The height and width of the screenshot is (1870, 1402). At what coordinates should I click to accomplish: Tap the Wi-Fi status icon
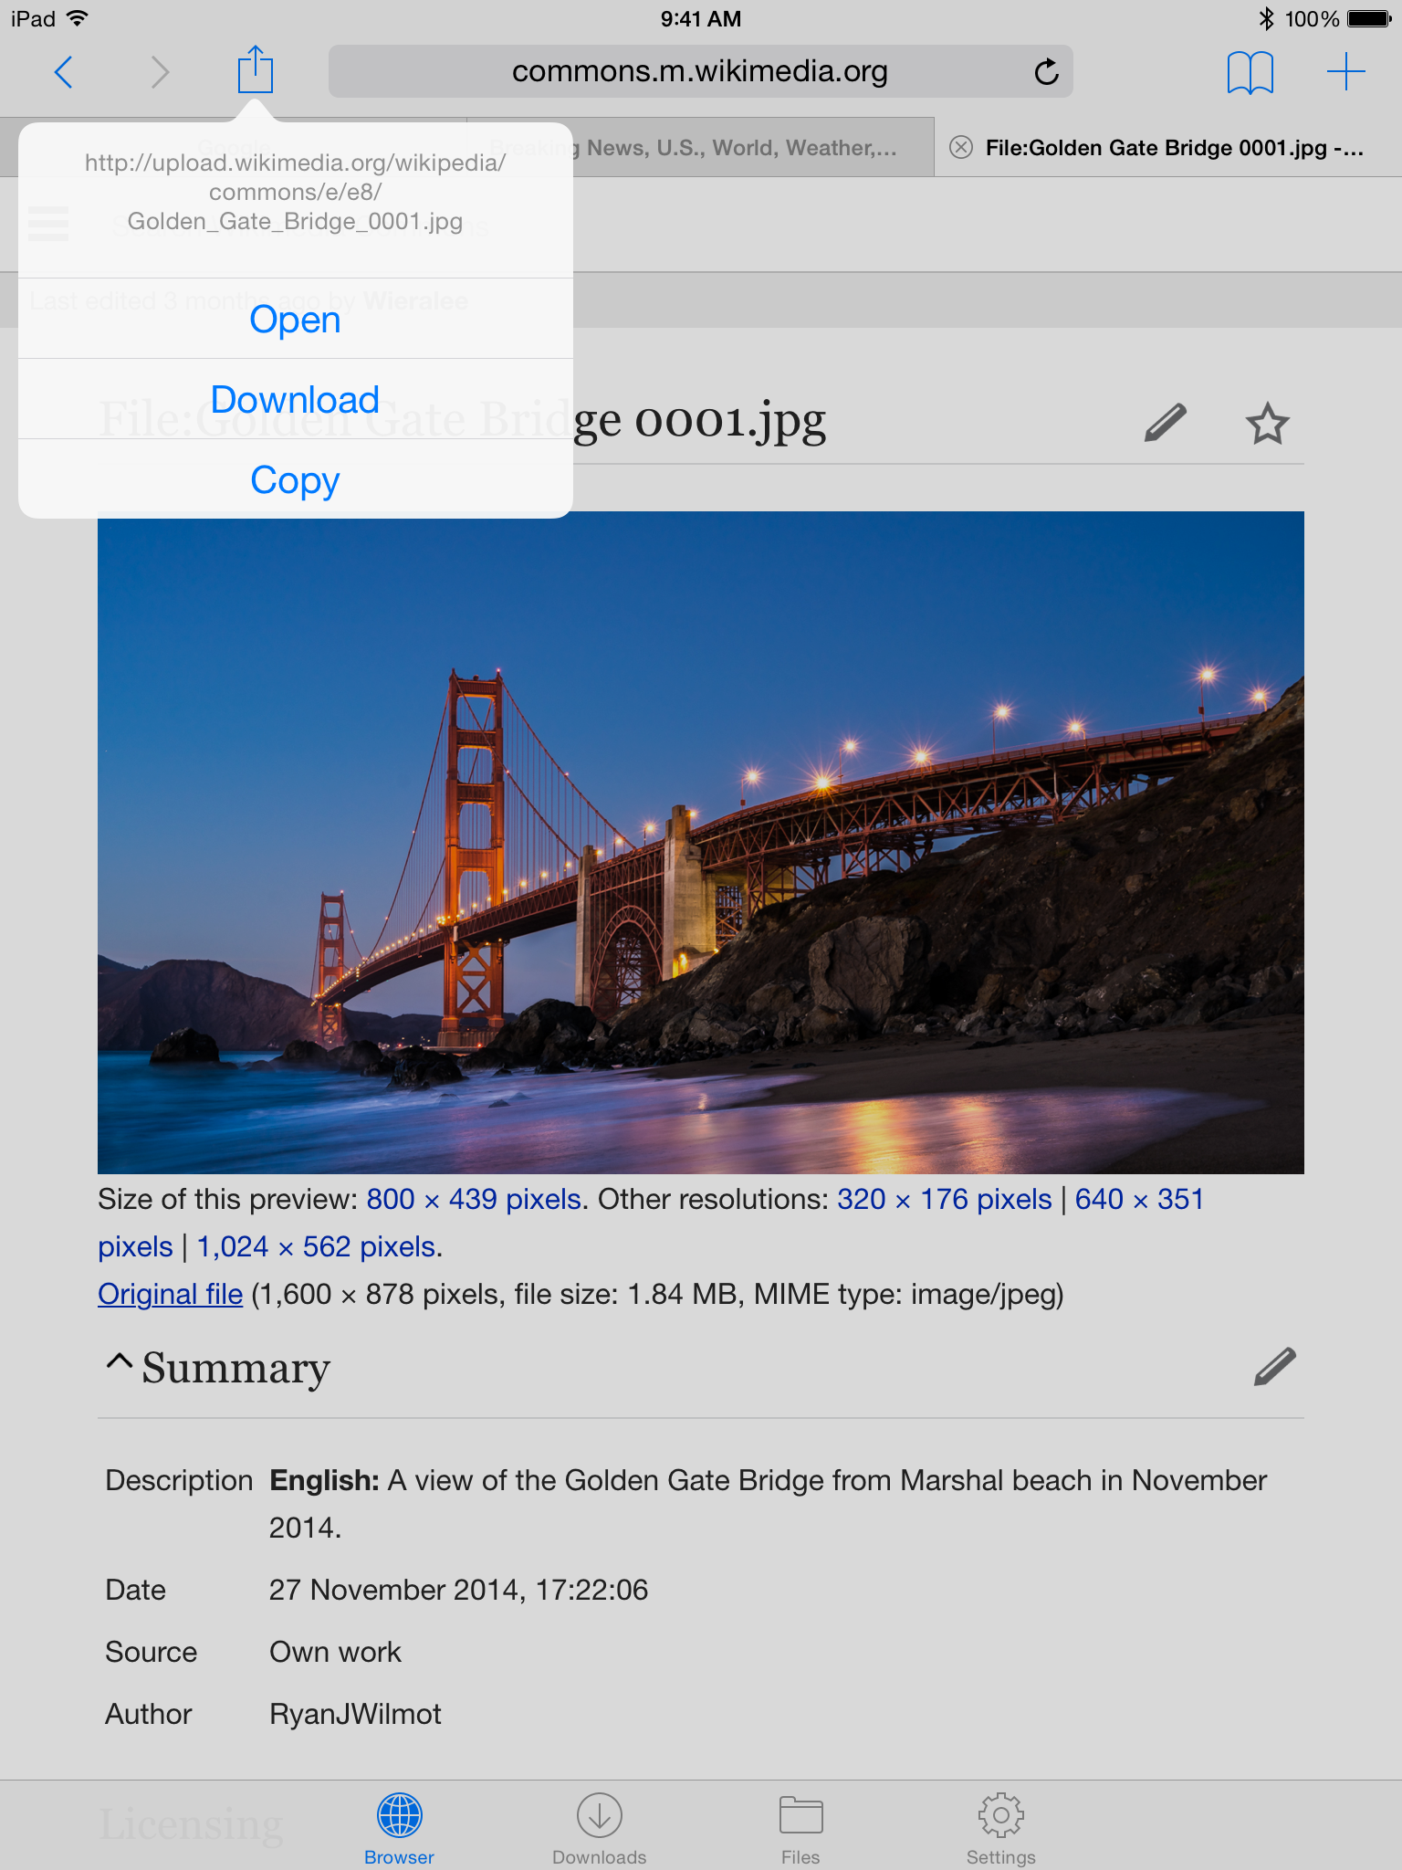click(78, 18)
